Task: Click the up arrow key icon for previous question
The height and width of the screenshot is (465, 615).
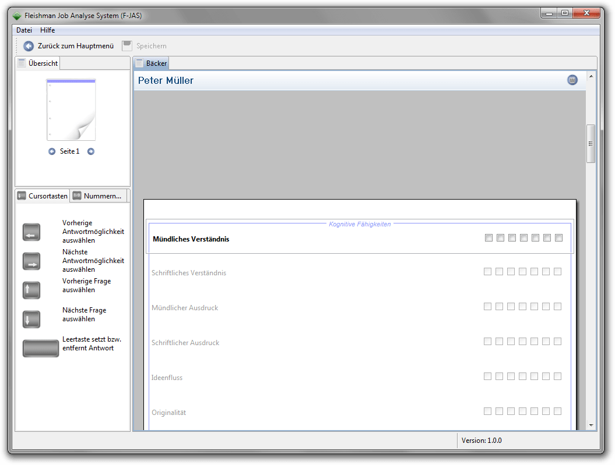Action: [31, 290]
